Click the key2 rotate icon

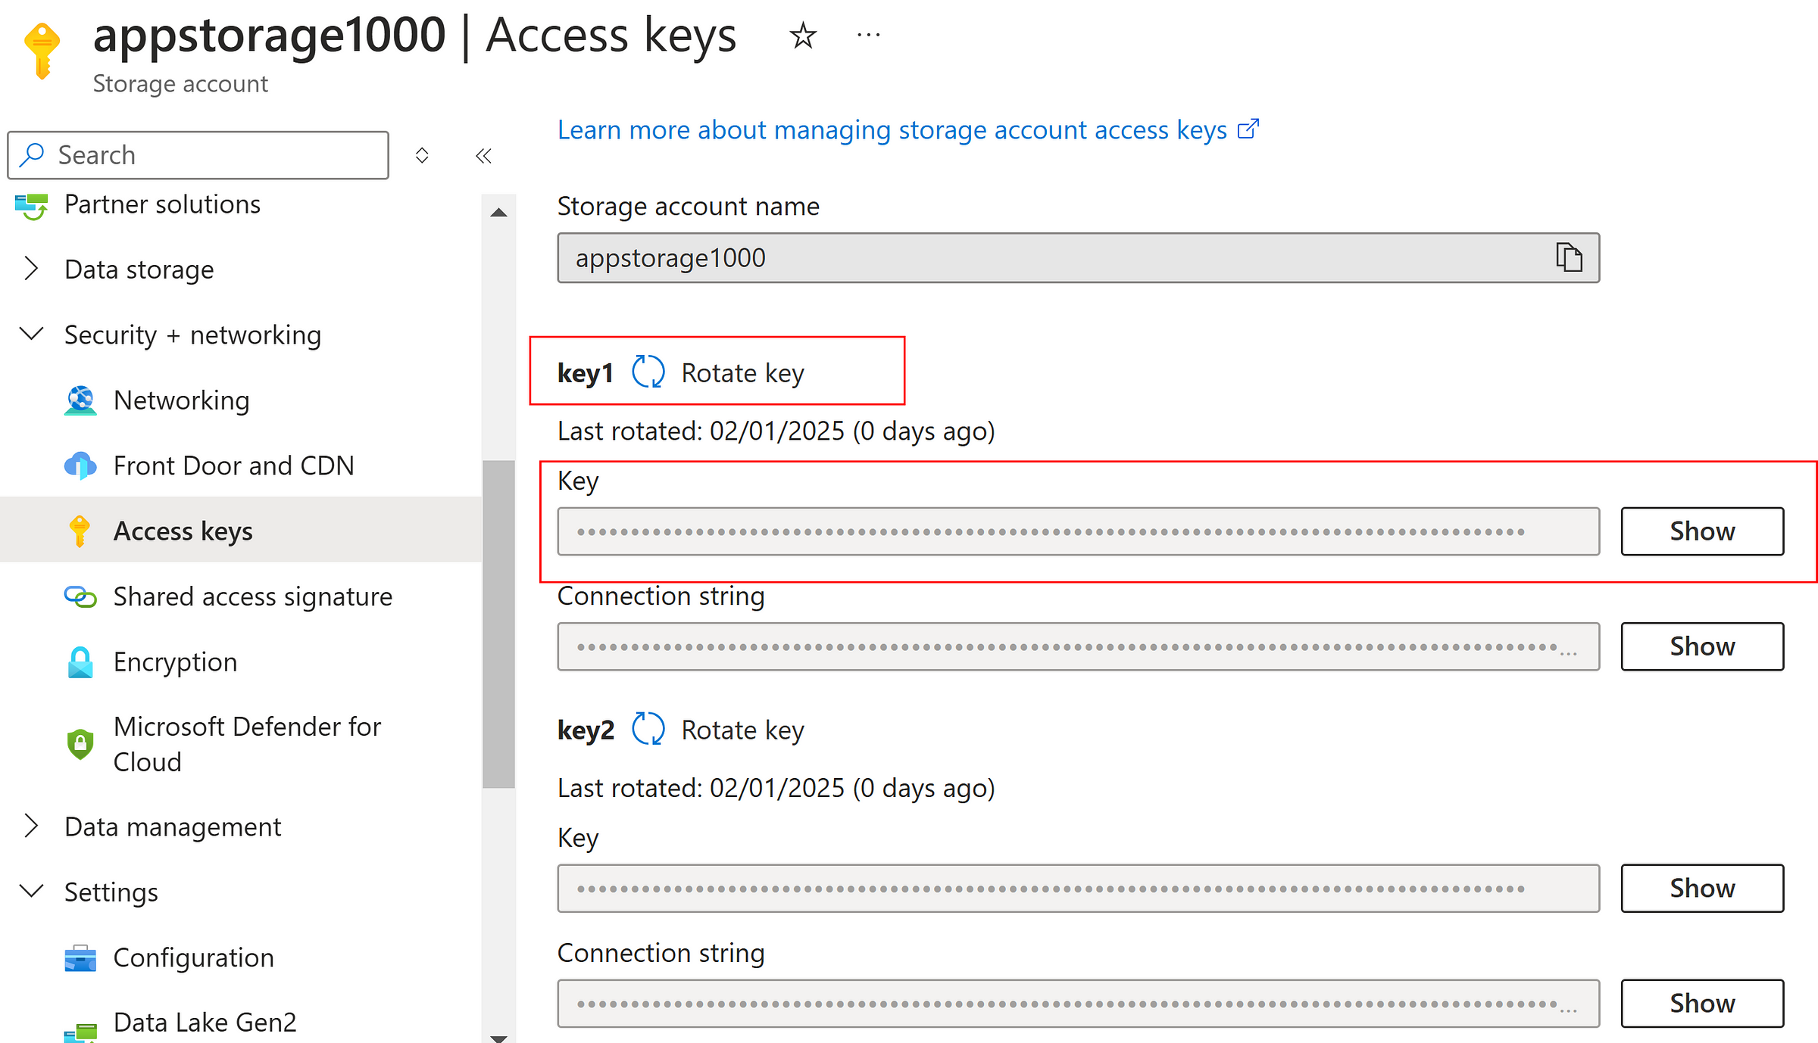(x=648, y=729)
